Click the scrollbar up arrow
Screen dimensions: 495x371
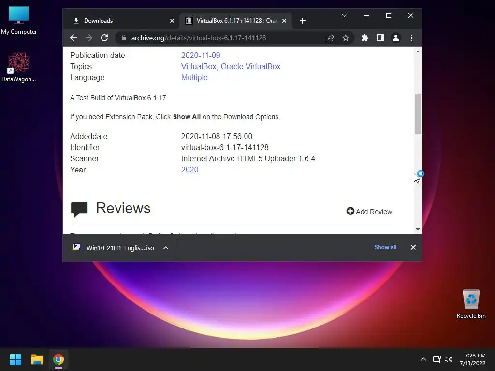[418, 51]
